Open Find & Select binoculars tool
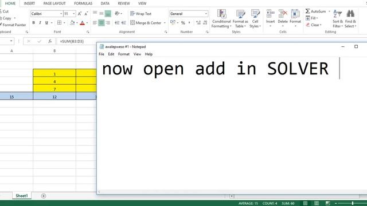This screenshot has width=367, height=206. [x=350, y=19]
